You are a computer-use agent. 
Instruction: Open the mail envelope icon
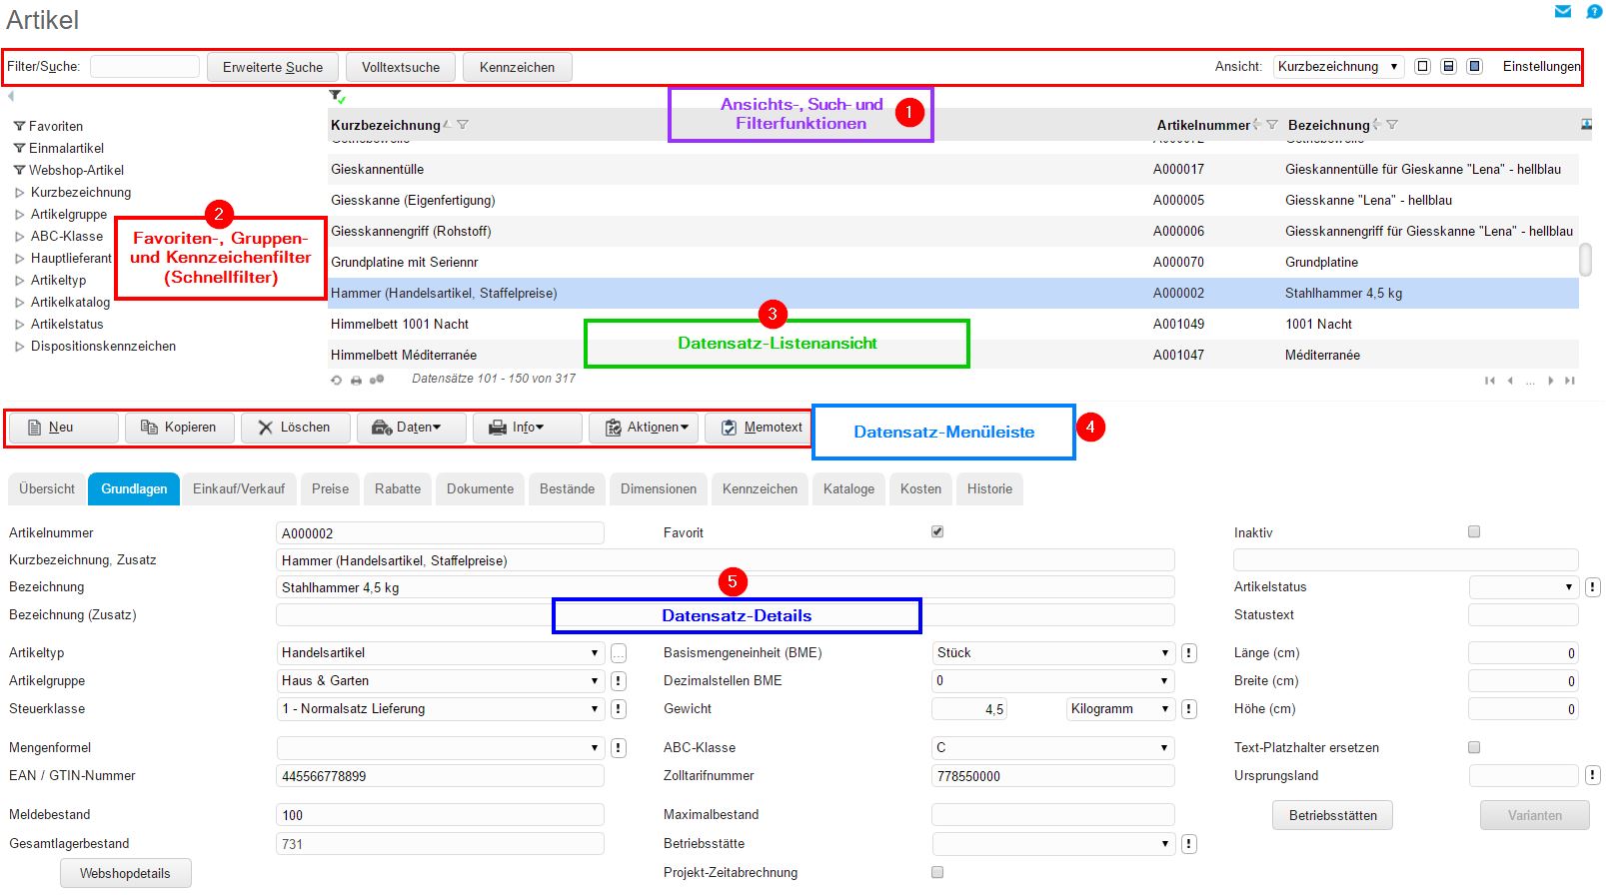coord(1563,12)
